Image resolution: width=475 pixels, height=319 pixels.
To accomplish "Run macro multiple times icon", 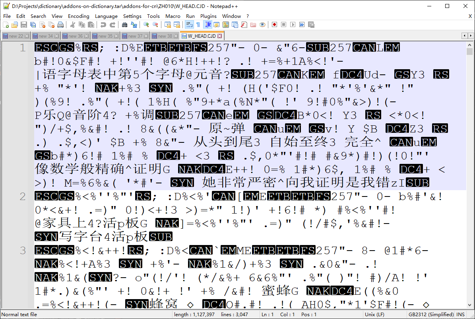I will [302, 25].
